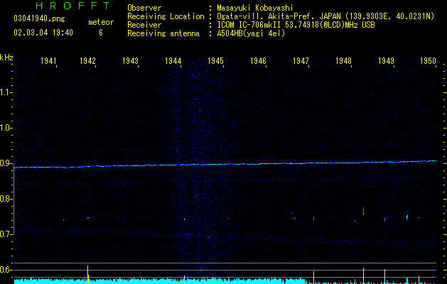Click the HROFFT title text
Image resolution: width=447 pixels, height=284 pixels.
pos(72,6)
